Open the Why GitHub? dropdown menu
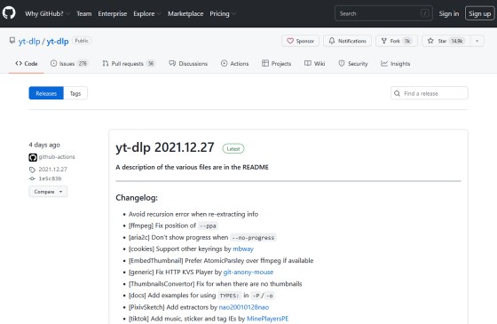 point(48,13)
